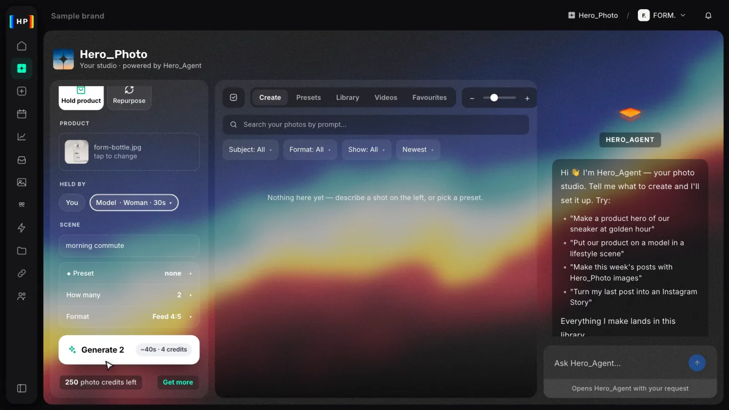Click the thumbnail size slider handle
The width and height of the screenshot is (729, 410).
pos(494,97)
